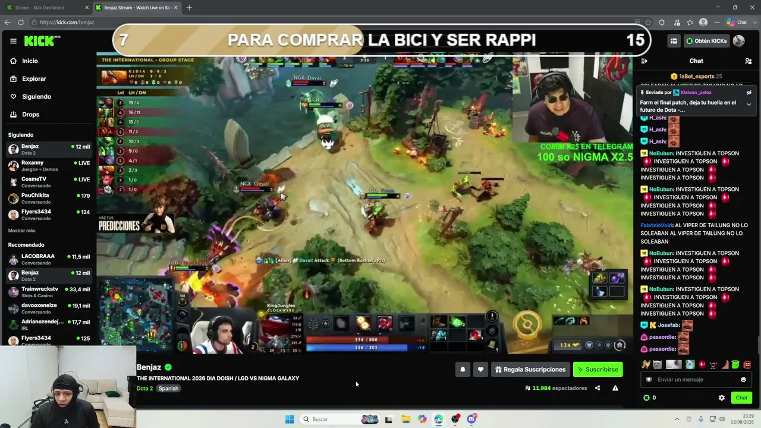Open the Dota 2 category link

click(x=144, y=389)
